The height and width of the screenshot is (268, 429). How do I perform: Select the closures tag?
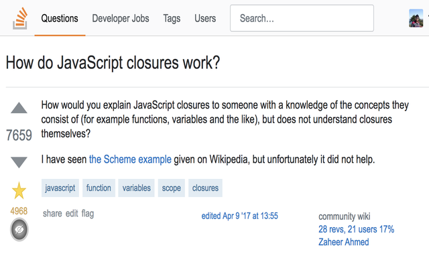coord(205,188)
